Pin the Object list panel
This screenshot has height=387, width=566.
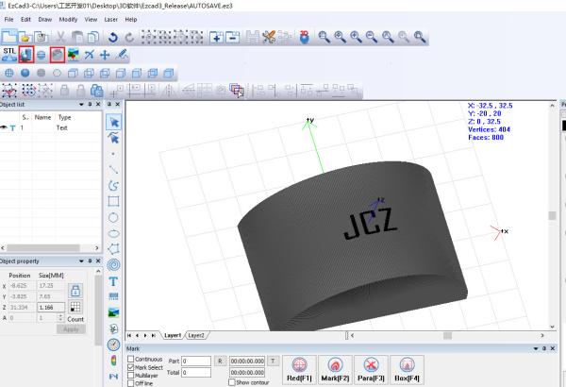tap(90, 105)
